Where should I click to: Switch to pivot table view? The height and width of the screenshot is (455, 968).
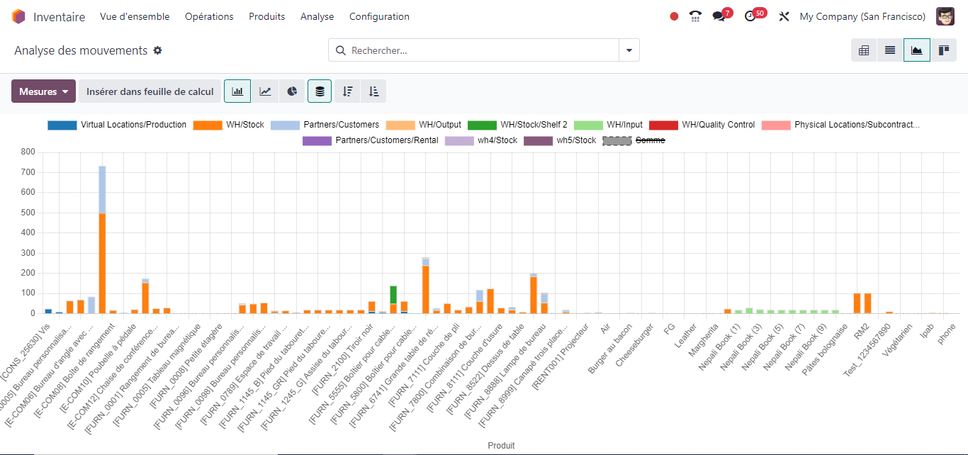click(x=864, y=50)
